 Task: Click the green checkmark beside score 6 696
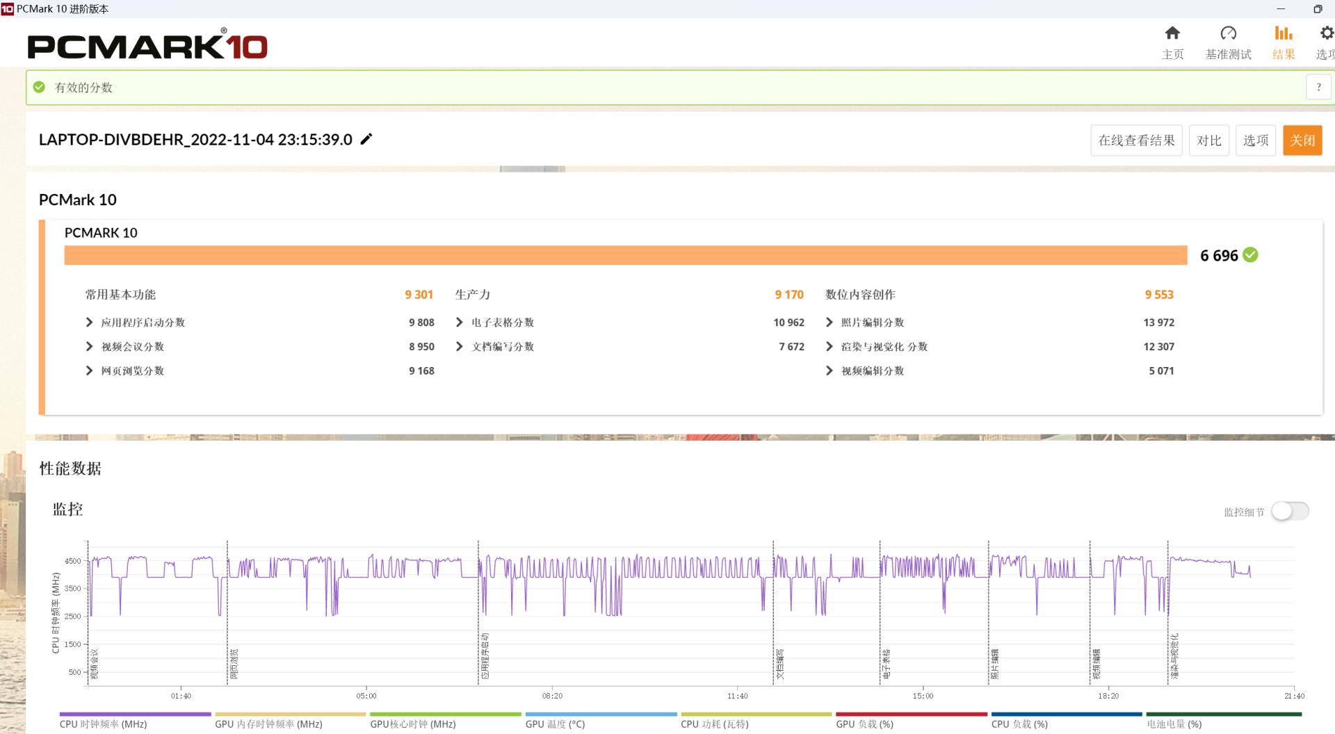(x=1249, y=255)
